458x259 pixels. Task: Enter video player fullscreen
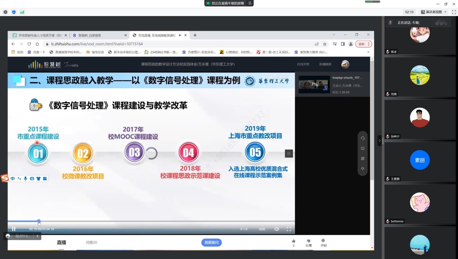point(289,229)
